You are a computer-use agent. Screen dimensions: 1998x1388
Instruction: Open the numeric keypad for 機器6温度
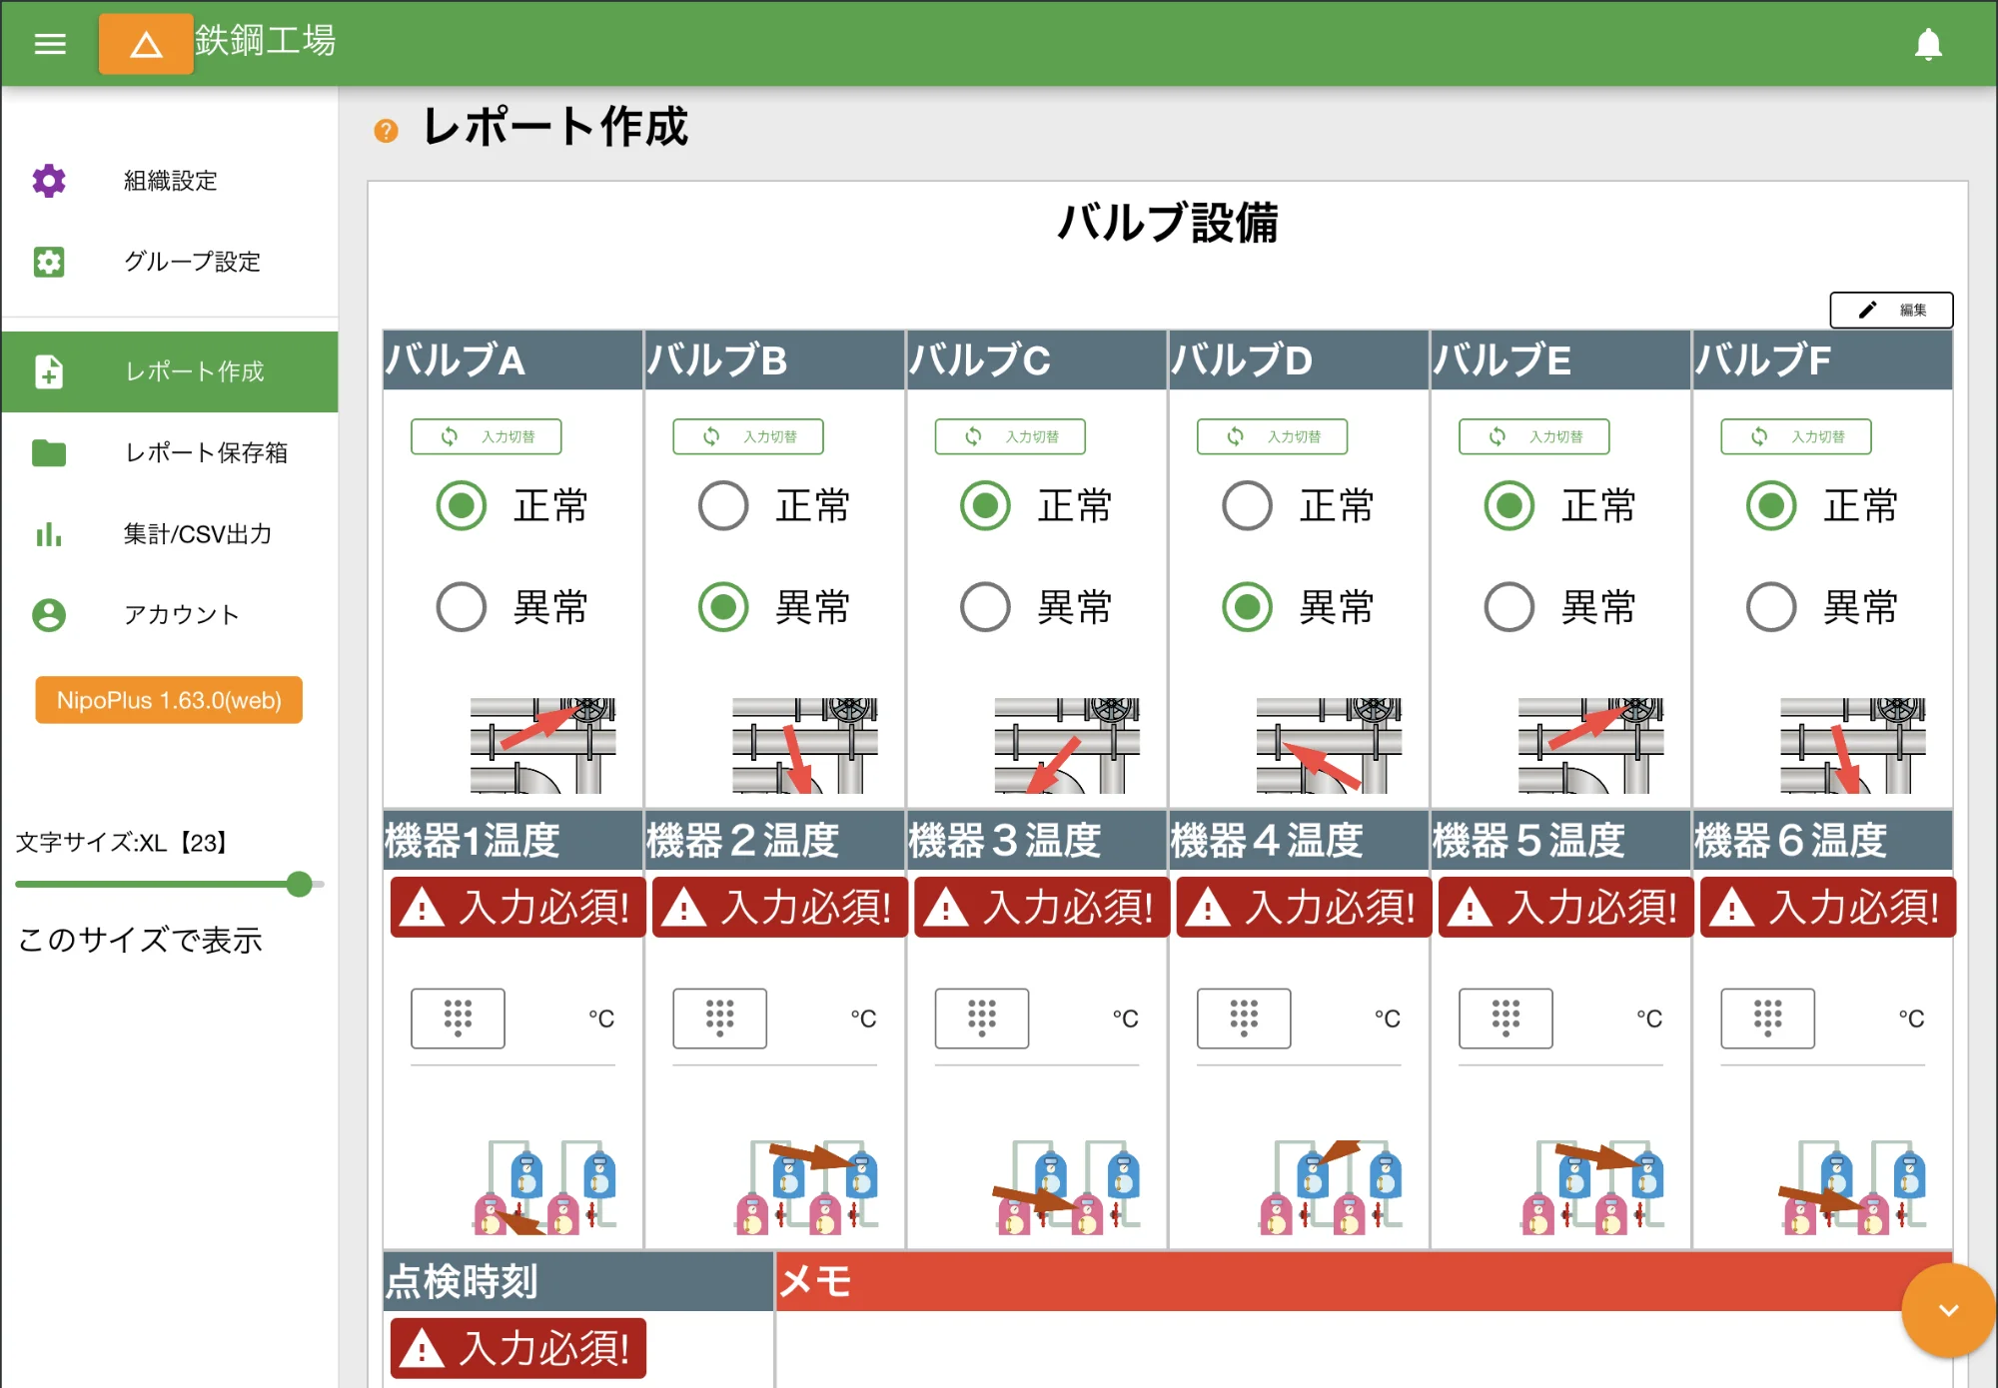[x=1768, y=1019]
